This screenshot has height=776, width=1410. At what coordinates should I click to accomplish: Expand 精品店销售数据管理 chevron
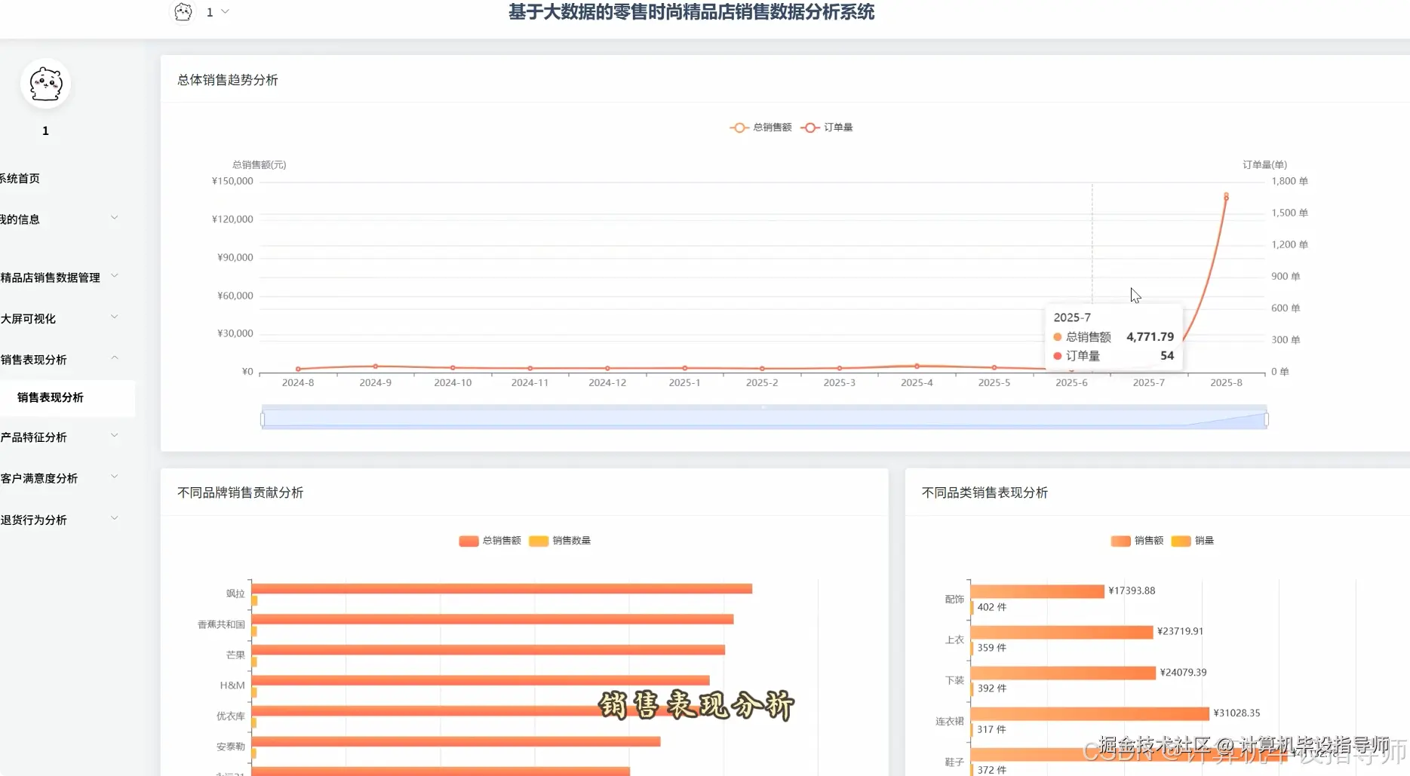(x=115, y=276)
